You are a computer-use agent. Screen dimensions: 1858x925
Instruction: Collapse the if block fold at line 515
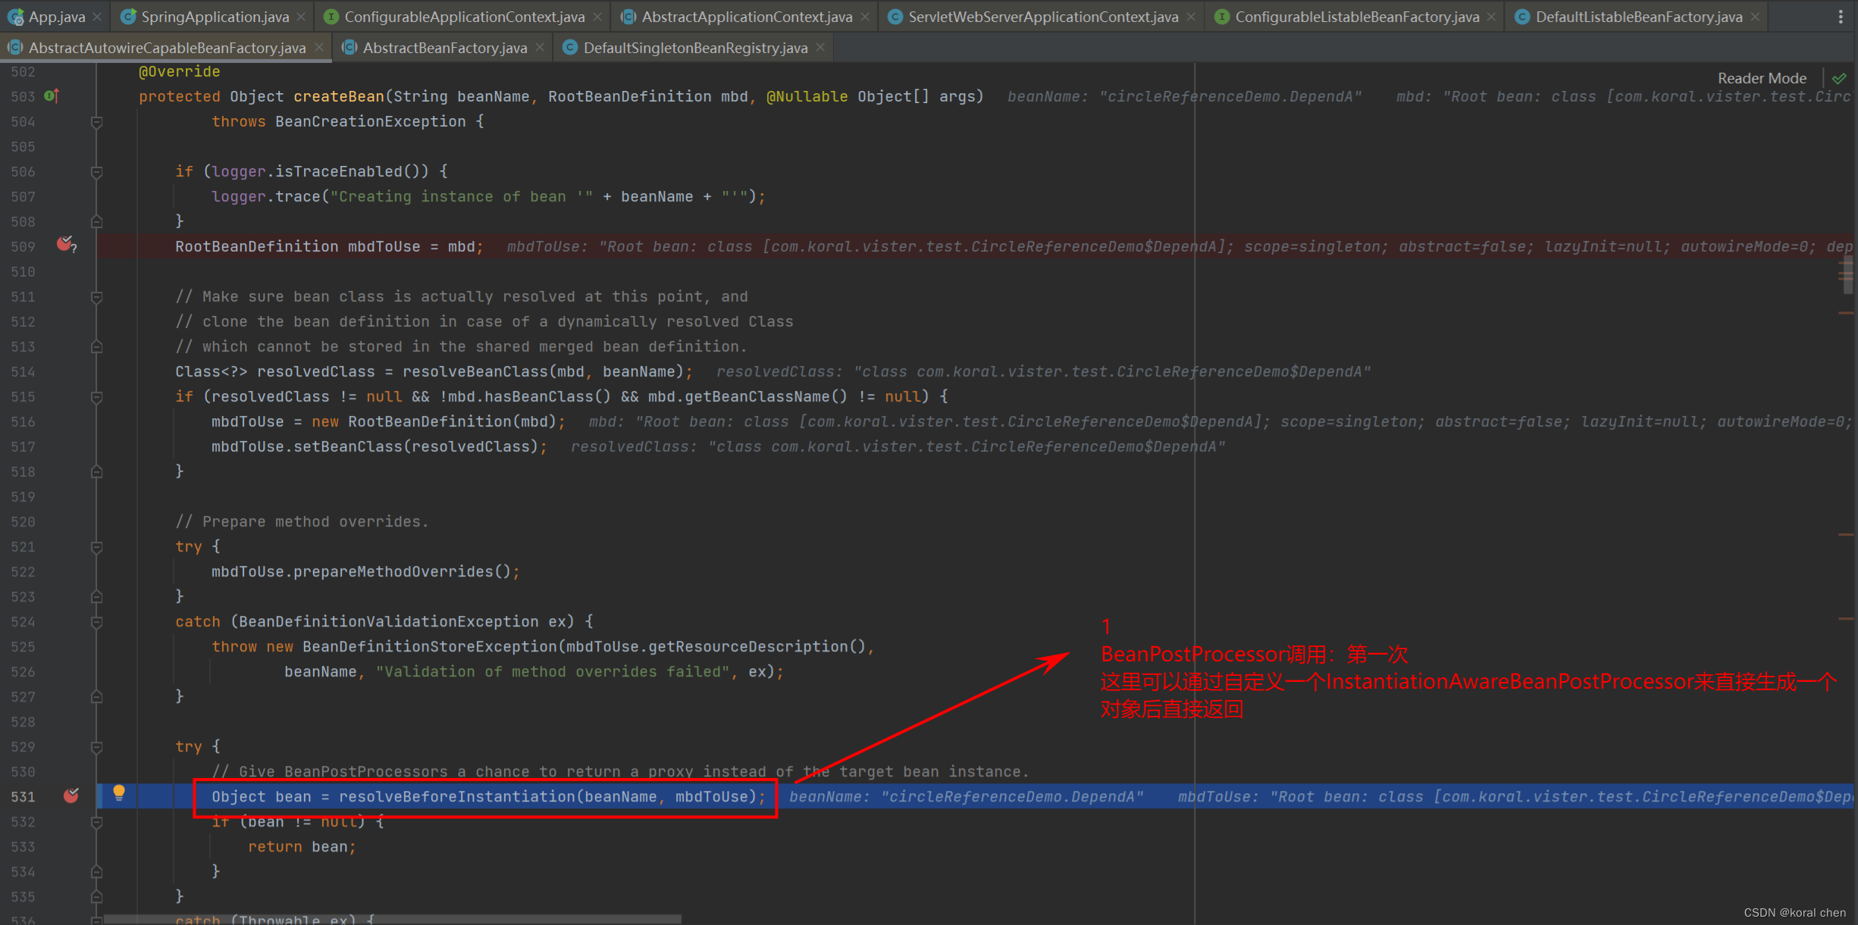pos(96,397)
